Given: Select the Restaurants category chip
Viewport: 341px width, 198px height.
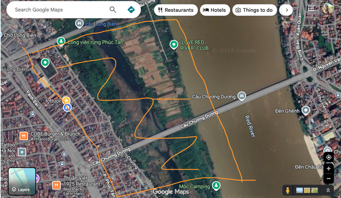Looking at the screenshot, I should (x=176, y=10).
